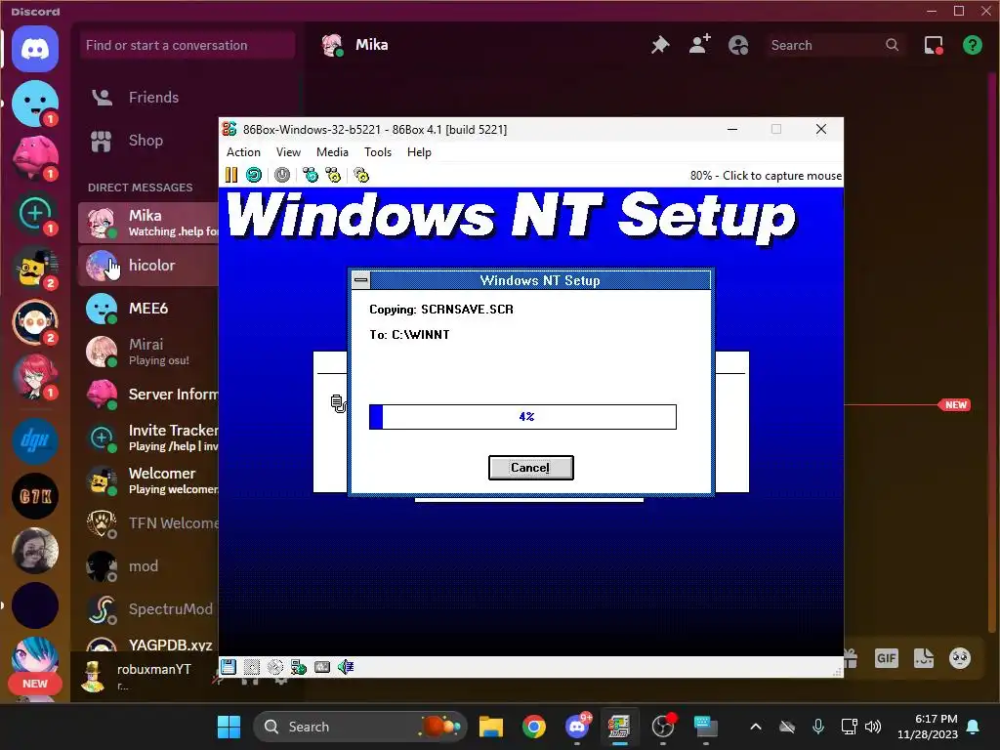Open Discord inbox icon
1000x750 pixels.
click(934, 45)
